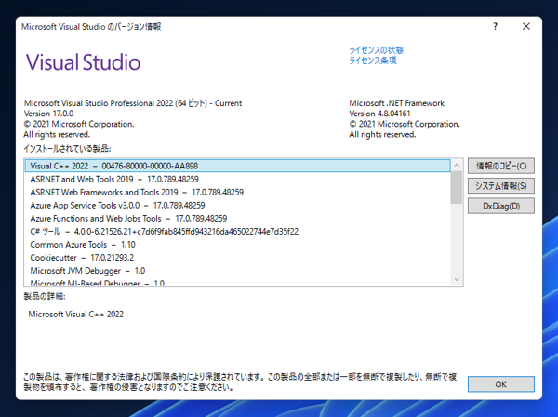Click Microsoft .NET Framework heading text
The image size is (558, 417).
click(x=397, y=103)
